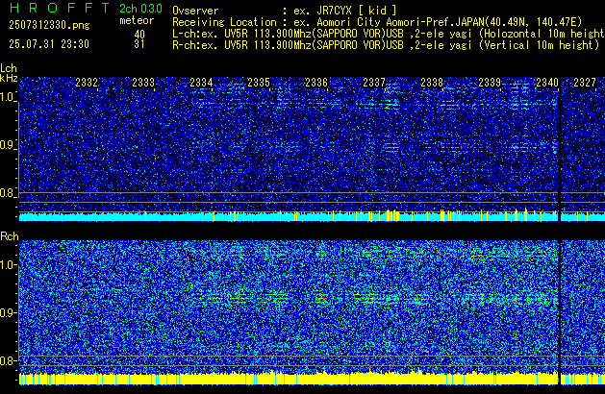Screen dimensions: 605x394
Task: Select the 0.9 frequency tick on Rch
Action: point(8,312)
